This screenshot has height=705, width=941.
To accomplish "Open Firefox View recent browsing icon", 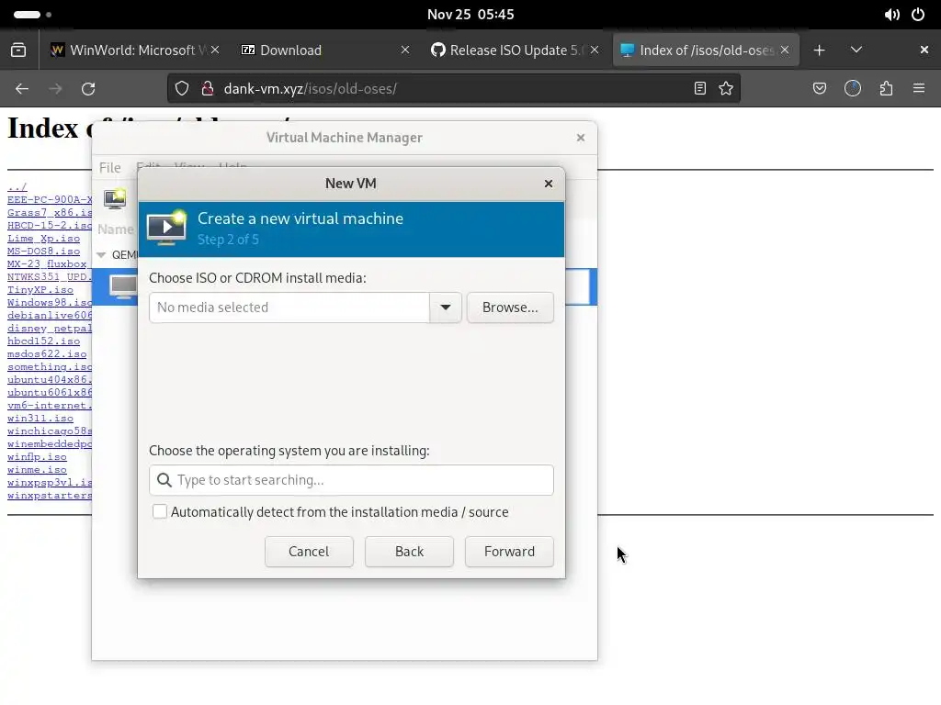I will tap(18, 50).
